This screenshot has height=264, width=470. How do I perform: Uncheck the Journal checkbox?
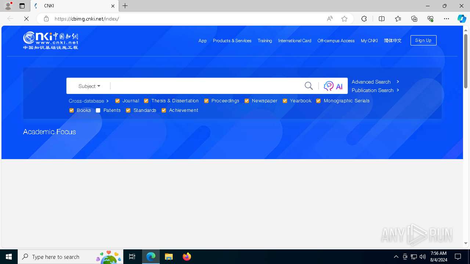117,101
